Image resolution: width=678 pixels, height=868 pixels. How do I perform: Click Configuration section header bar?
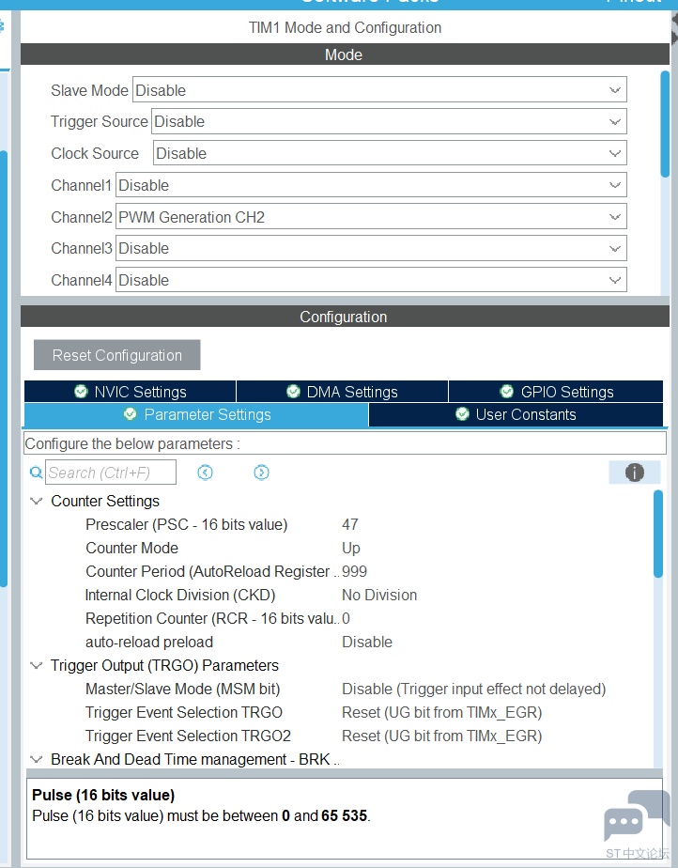pyautogui.click(x=345, y=317)
